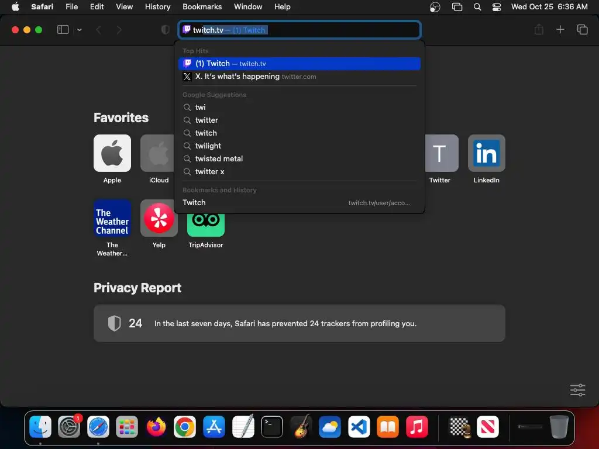Go forward with the forward arrow
Viewport: 599px width, 449px height.
[119, 30]
